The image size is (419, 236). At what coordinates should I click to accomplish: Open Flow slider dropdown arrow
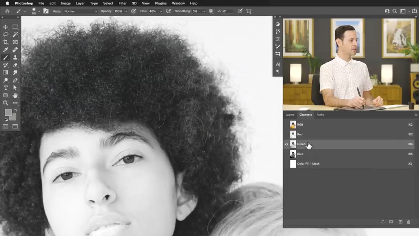click(x=161, y=11)
